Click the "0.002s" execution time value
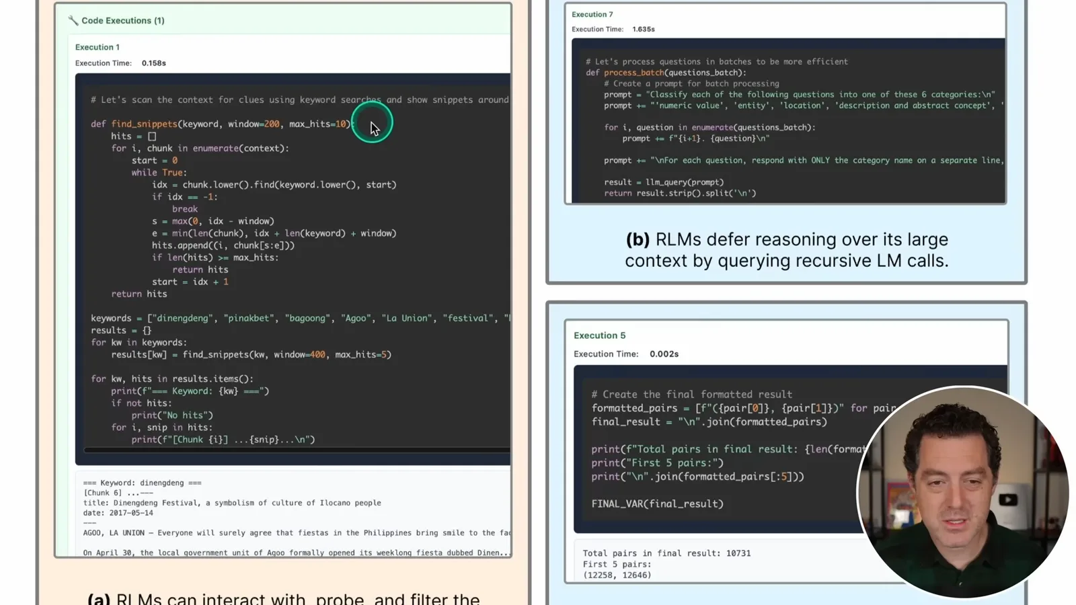 [x=664, y=354]
